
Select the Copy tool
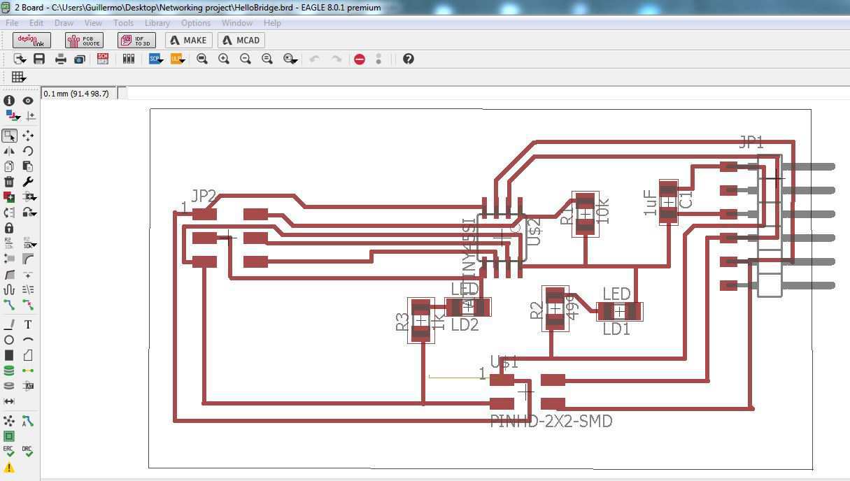coord(9,166)
